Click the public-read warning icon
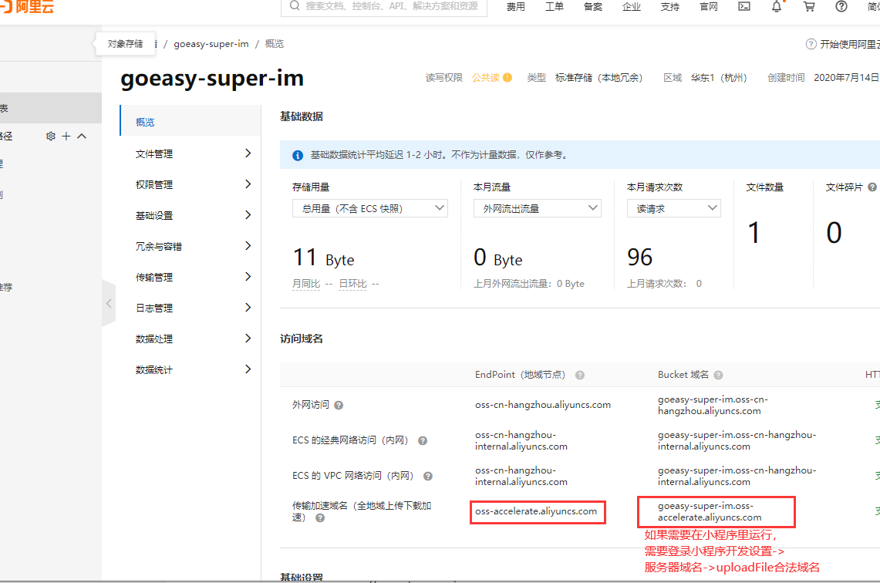Image resolution: width=880 pixels, height=583 pixels. (507, 78)
